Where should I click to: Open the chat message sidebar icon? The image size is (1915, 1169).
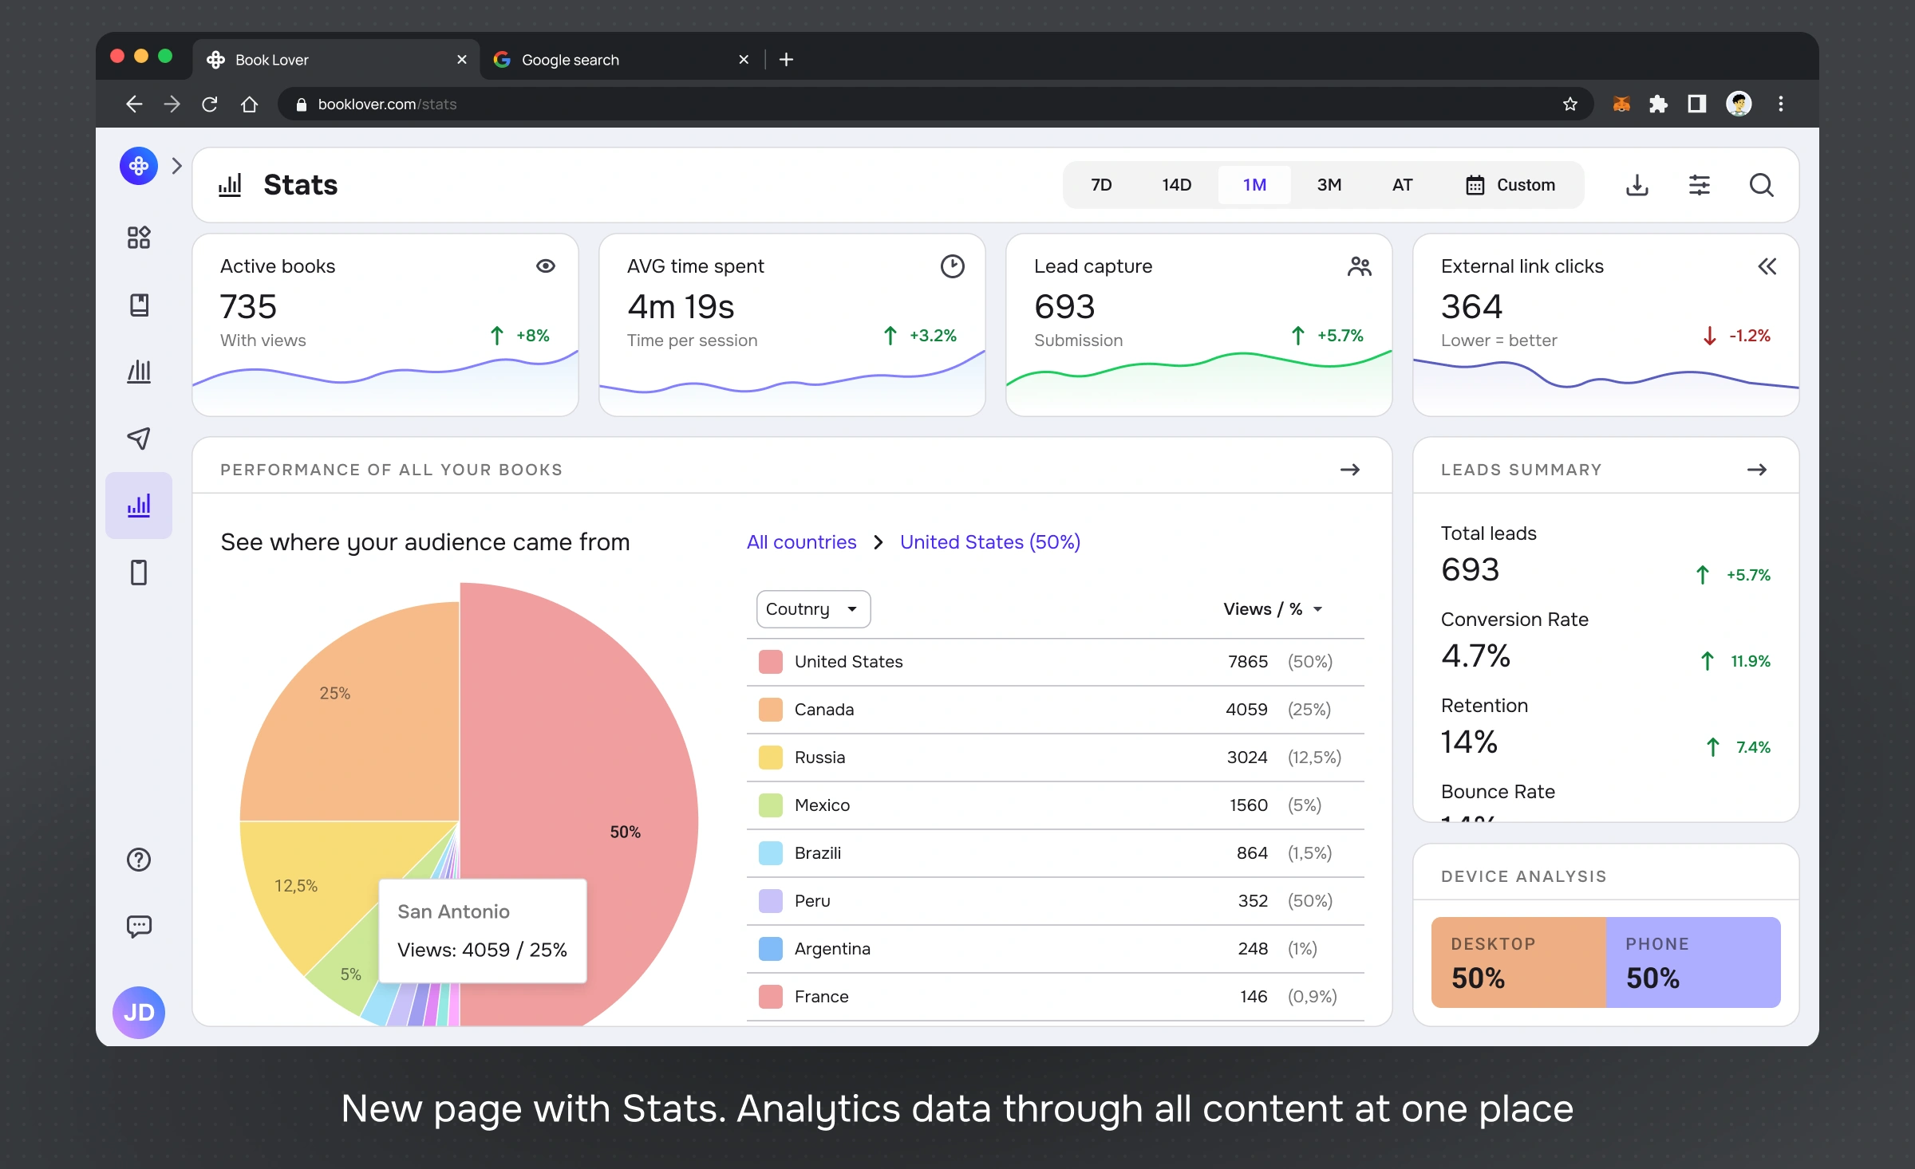[x=139, y=926]
